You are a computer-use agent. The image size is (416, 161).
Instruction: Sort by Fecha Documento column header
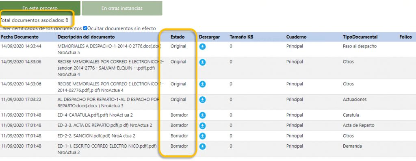[20, 37]
